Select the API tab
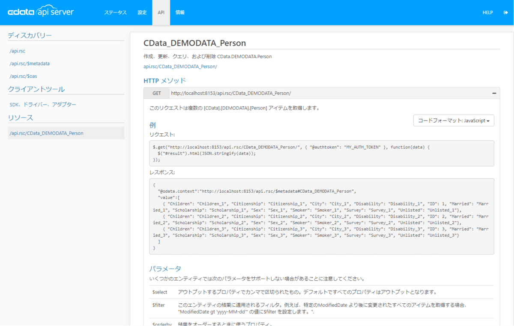 [x=161, y=13]
